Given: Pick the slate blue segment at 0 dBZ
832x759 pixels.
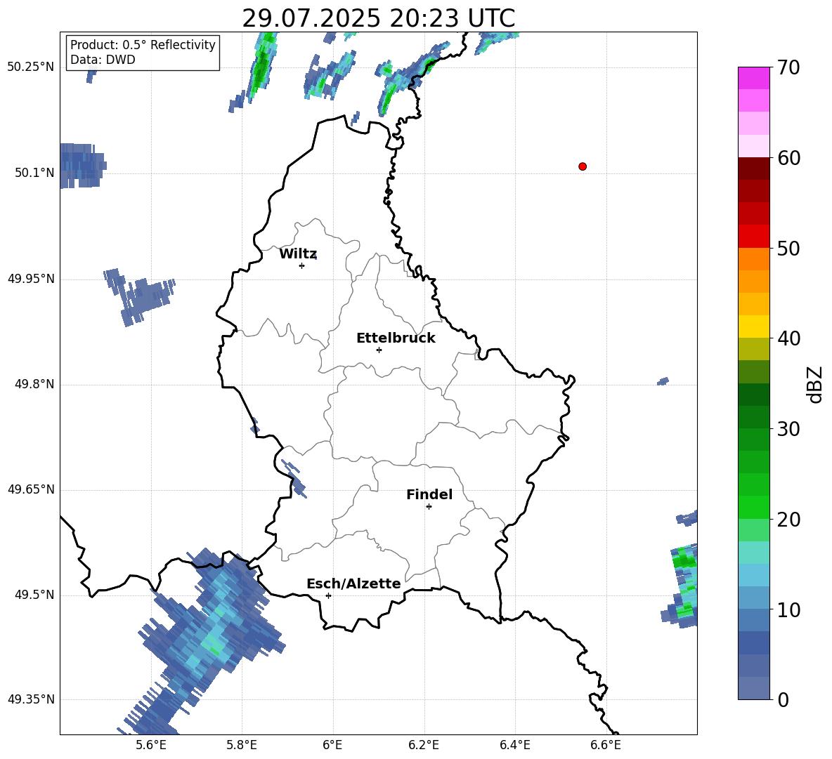Looking at the screenshot, I should pos(753,688).
